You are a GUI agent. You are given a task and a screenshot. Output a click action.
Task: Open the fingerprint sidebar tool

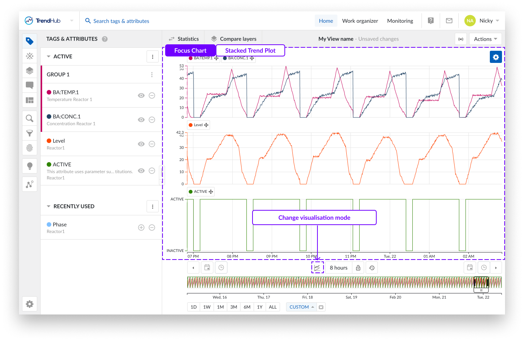[x=30, y=148]
